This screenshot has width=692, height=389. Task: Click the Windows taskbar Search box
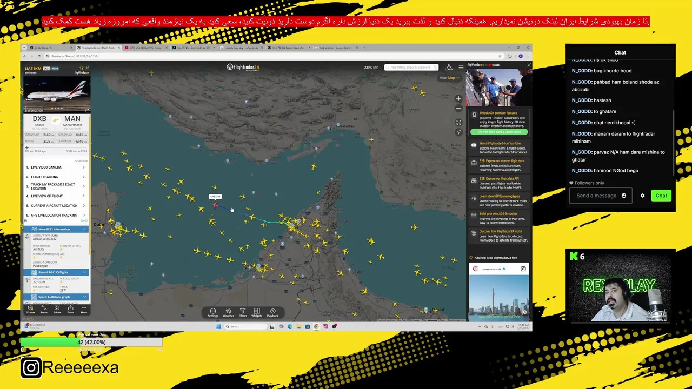(247, 326)
